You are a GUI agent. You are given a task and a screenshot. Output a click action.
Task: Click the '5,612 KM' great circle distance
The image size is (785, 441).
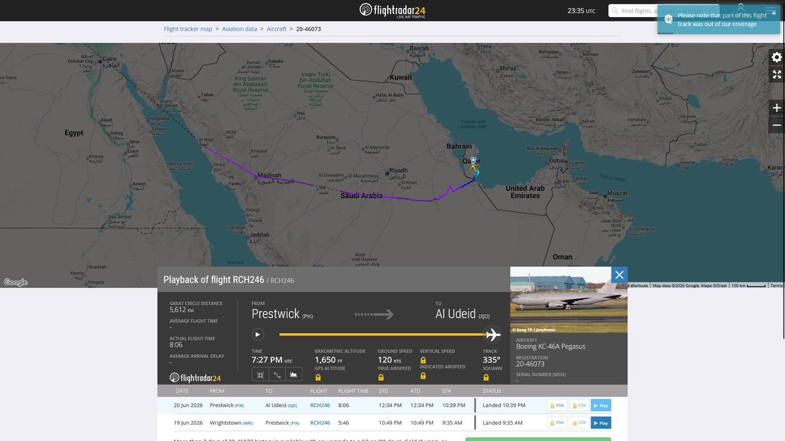coord(182,310)
